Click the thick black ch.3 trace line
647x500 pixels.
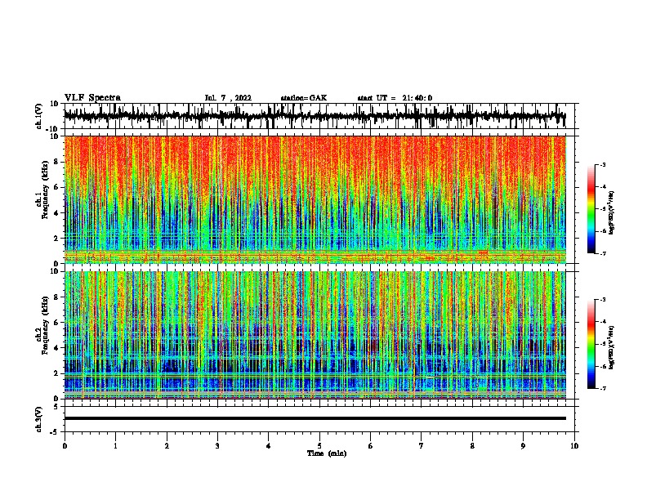(x=315, y=418)
